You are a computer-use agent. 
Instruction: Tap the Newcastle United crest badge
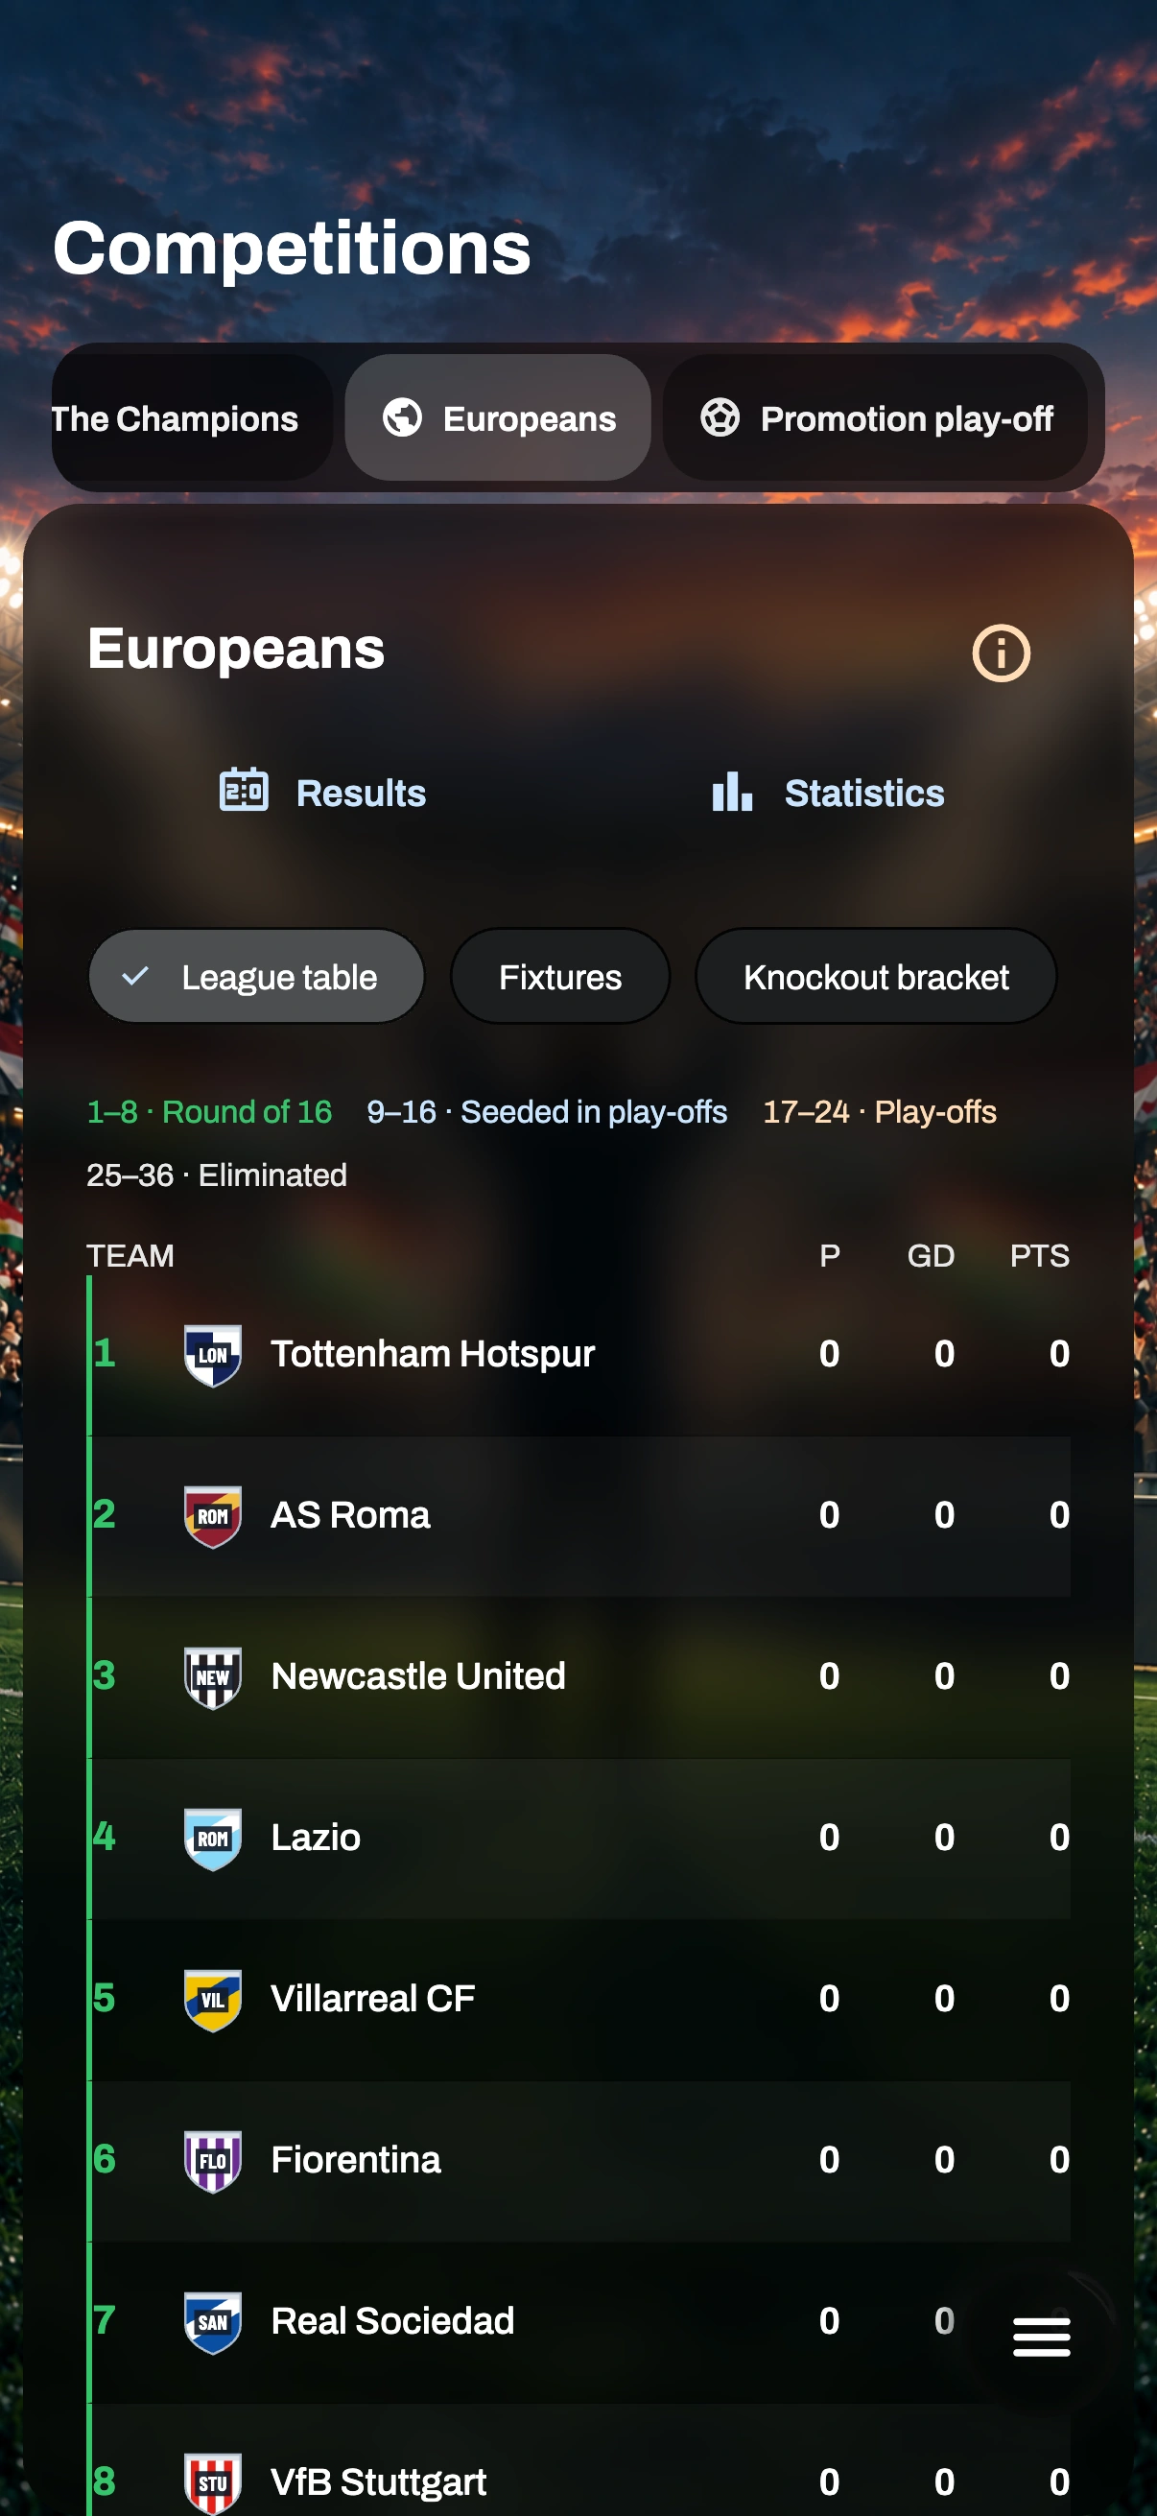click(x=213, y=1677)
